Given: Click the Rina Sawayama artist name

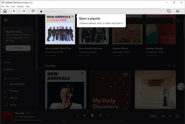Looking at the screenshot, I should point(27,117).
